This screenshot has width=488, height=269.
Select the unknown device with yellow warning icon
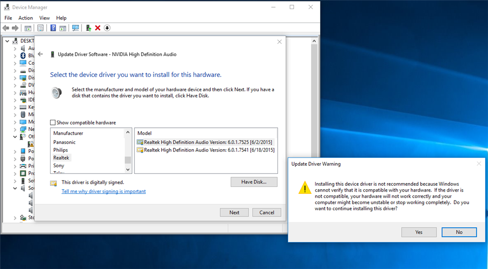pyautogui.click(x=31, y=144)
